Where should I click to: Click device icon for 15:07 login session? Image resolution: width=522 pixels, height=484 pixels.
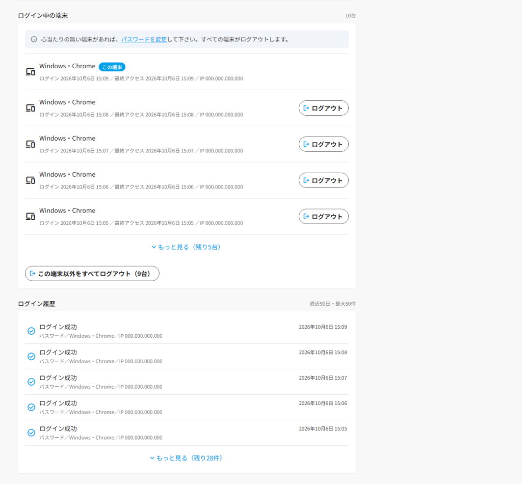pos(31,144)
